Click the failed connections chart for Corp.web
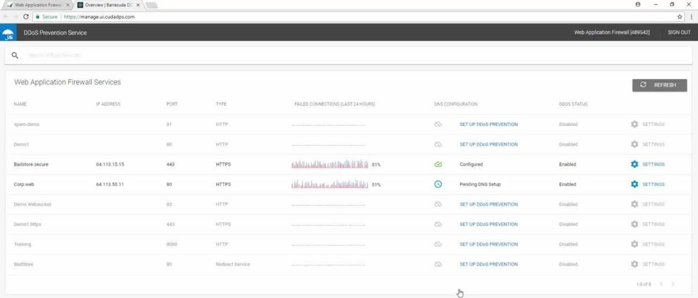Viewport: 698px width, 298px height. tap(330, 184)
